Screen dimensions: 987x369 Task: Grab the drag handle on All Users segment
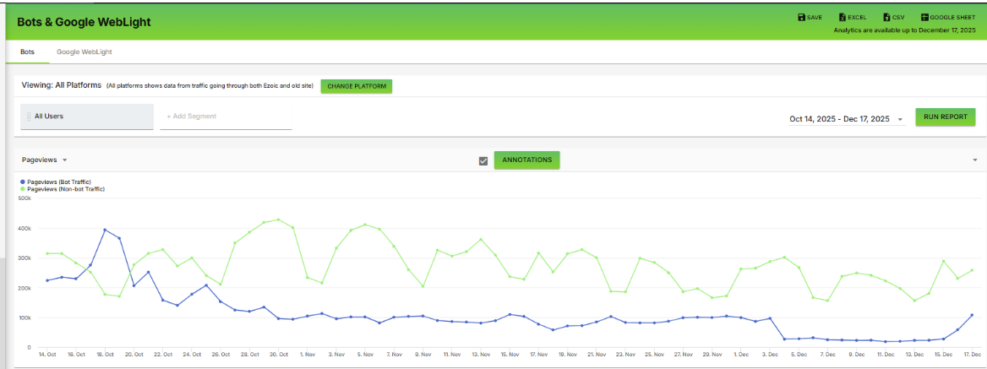pyautogui.click(x=29, y=117)
